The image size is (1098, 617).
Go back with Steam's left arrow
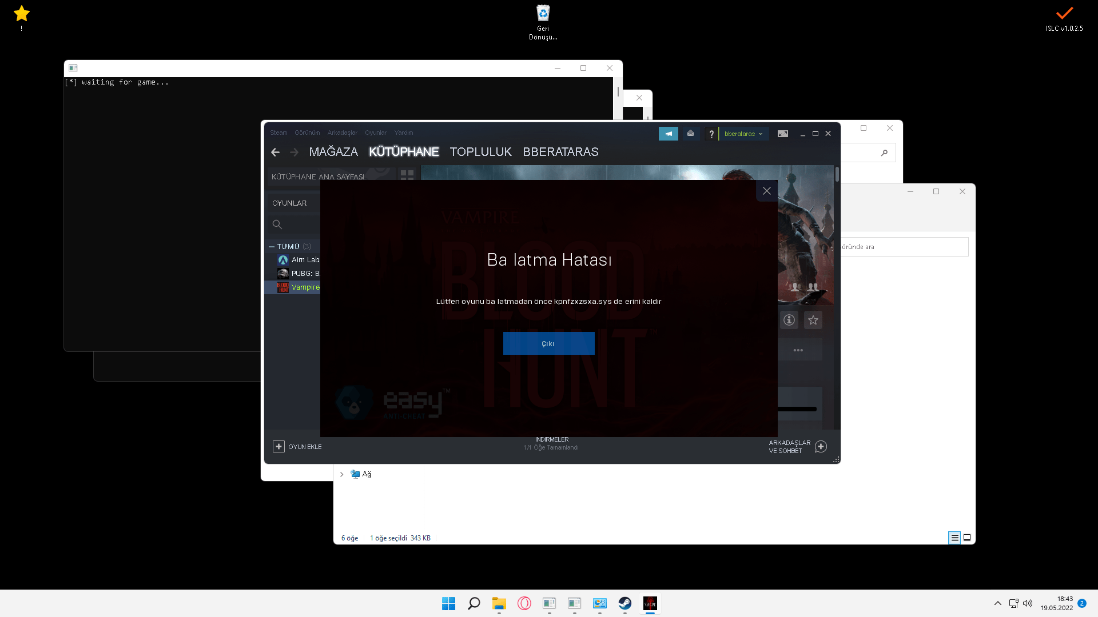point(275,152)
